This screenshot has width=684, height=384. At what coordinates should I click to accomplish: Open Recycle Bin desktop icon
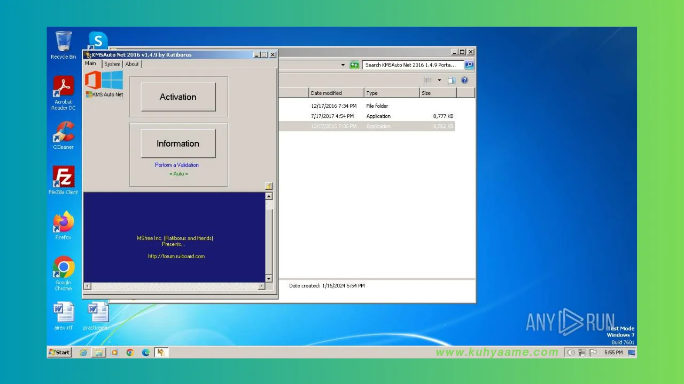point(63,45)
